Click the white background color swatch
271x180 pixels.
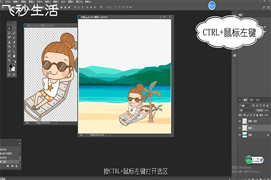point(13,69)
